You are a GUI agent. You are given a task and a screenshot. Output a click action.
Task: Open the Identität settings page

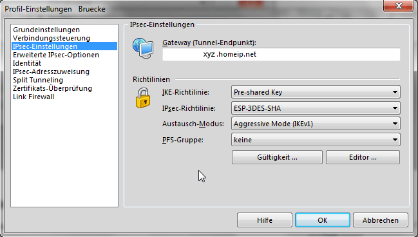point(27,63)
